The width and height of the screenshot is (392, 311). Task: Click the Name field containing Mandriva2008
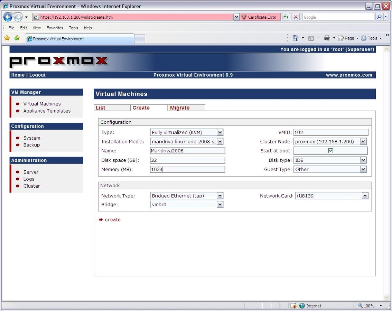tap(187, 151)
